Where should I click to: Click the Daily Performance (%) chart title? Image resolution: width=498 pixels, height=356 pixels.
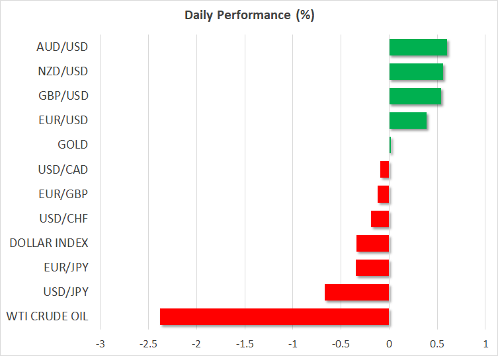pyautogui.click(x=249, y=16)
